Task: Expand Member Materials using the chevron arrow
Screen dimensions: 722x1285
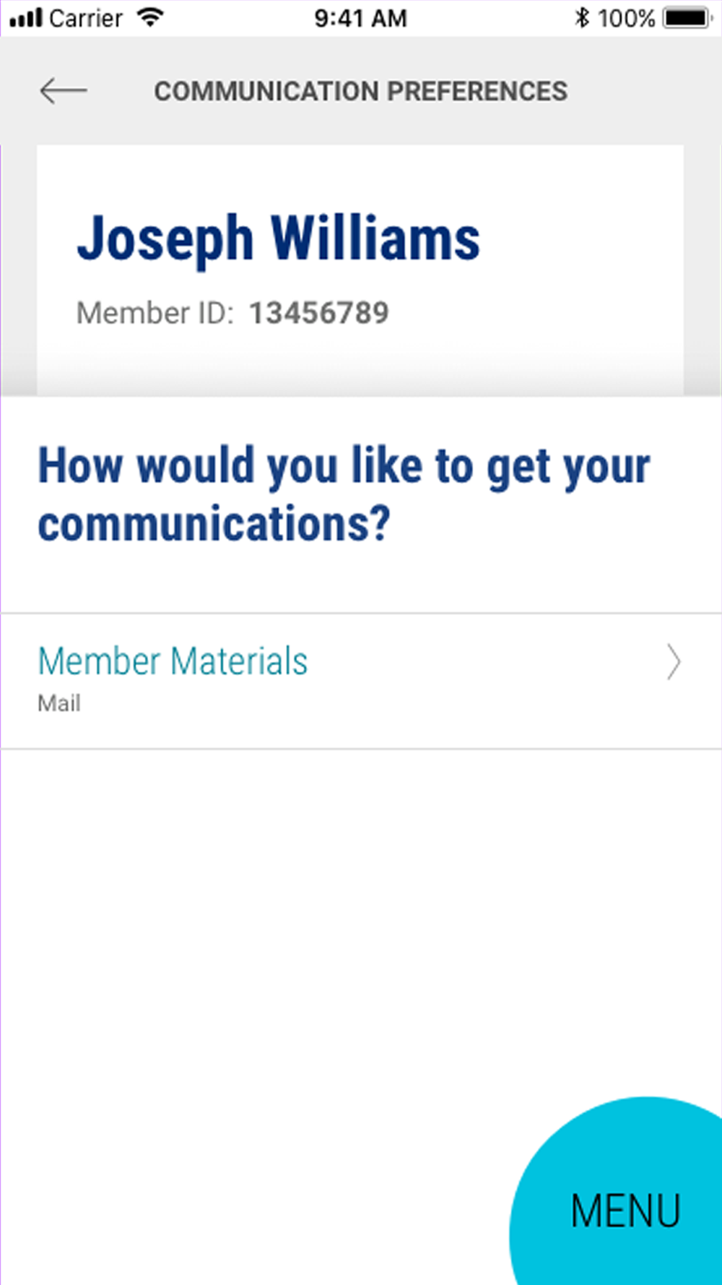Action: (x=673, y=662)
